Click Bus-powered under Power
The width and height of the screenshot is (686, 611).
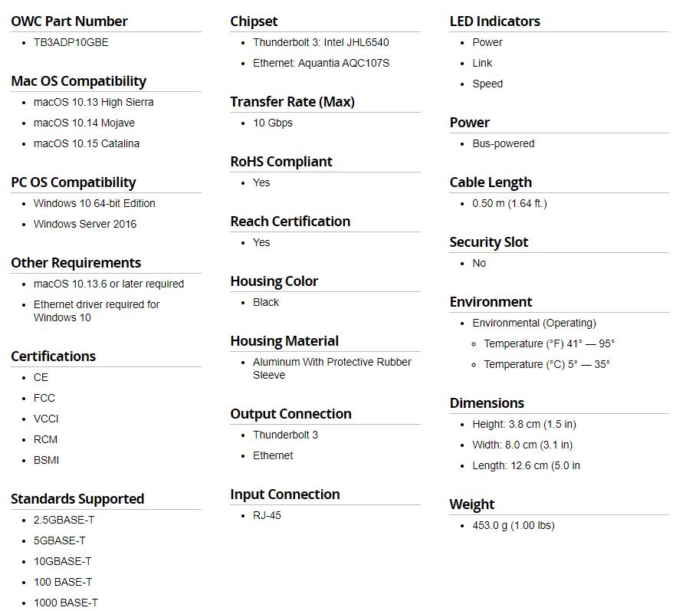point(503,143)
